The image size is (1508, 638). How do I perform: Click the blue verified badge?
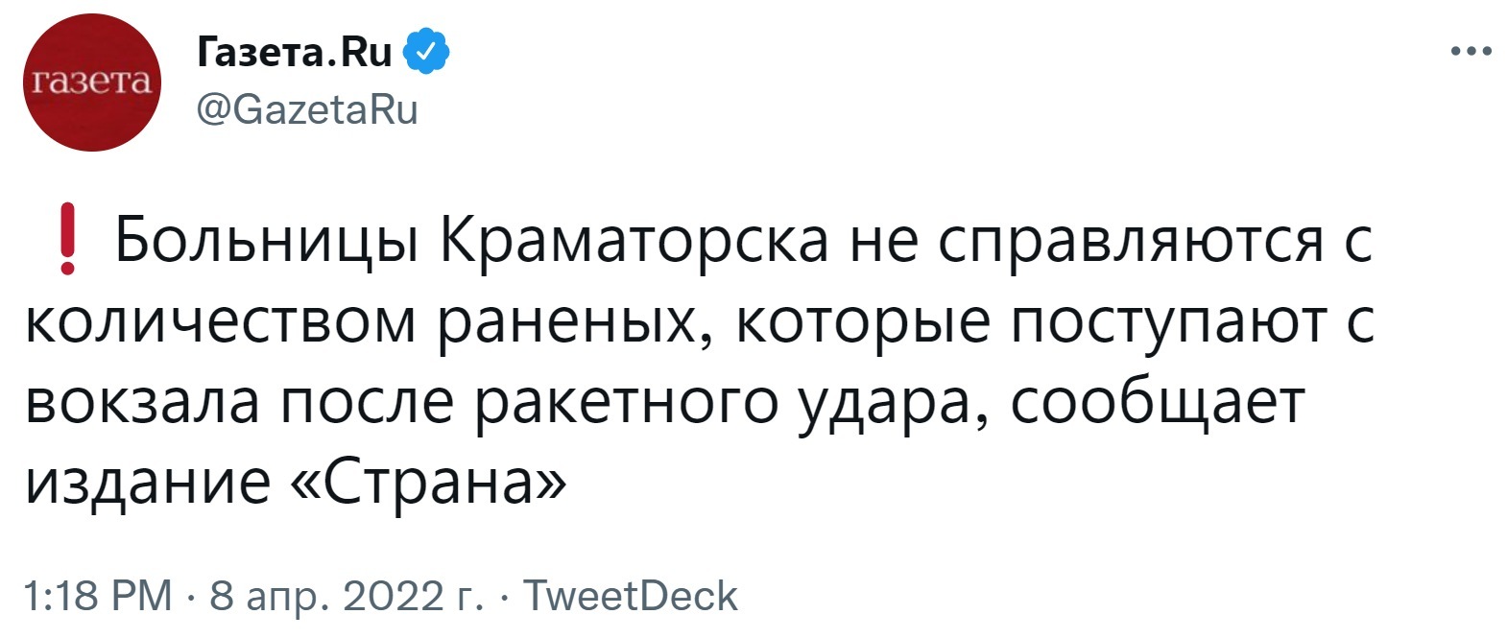point(427,52)
